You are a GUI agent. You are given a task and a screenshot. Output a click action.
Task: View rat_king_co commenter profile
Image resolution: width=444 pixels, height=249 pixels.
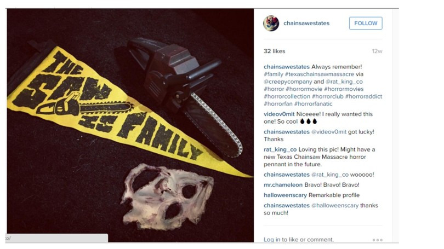click(x=280, y=149)
